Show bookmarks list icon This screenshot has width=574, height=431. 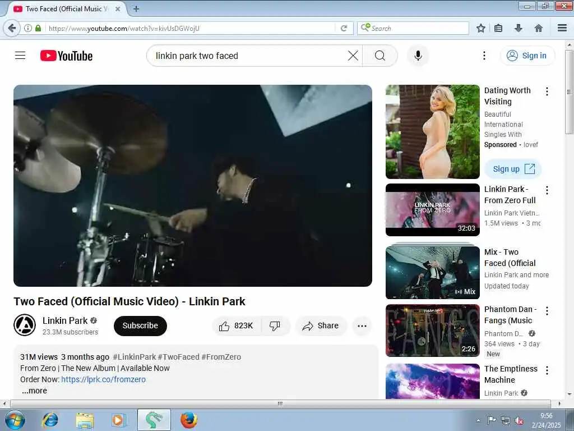(x=498, y=28)
